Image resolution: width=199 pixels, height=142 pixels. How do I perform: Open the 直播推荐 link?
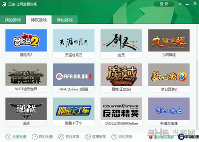[x=99, y=137]
